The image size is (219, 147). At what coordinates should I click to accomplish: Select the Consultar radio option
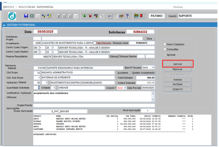tap(165, 49)
